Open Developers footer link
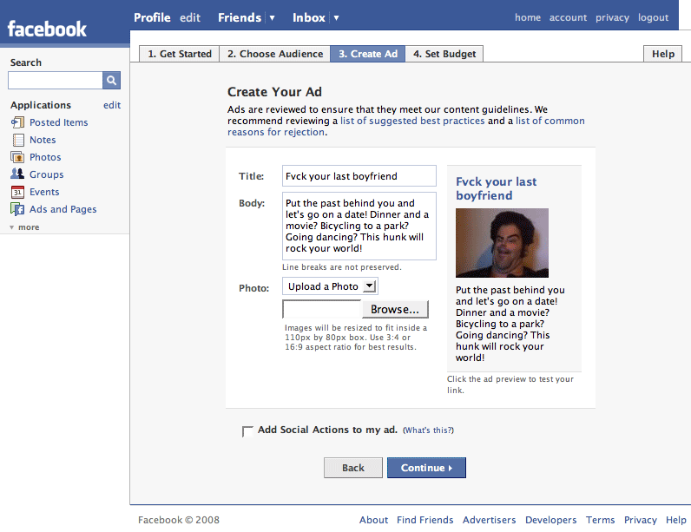This screenshot has width=691, height=532. point(551,520)
